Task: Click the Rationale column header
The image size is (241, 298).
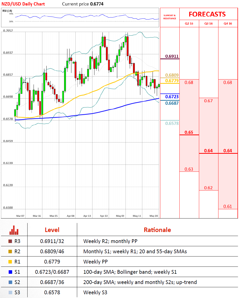Action: tap(157, 230)
